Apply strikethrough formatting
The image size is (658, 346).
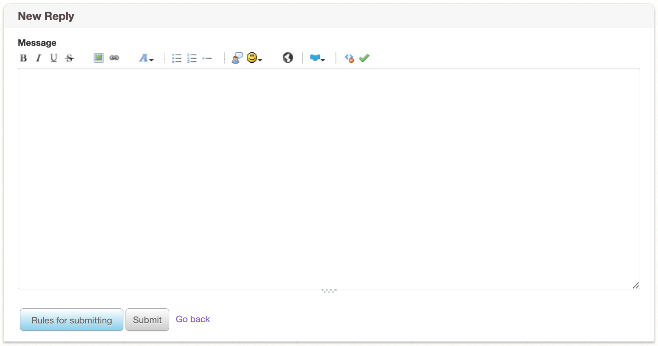tap(69, 58)
